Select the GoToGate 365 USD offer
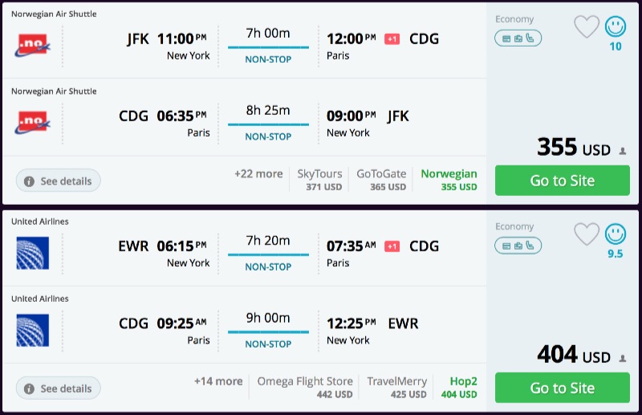 click(381, 180)
